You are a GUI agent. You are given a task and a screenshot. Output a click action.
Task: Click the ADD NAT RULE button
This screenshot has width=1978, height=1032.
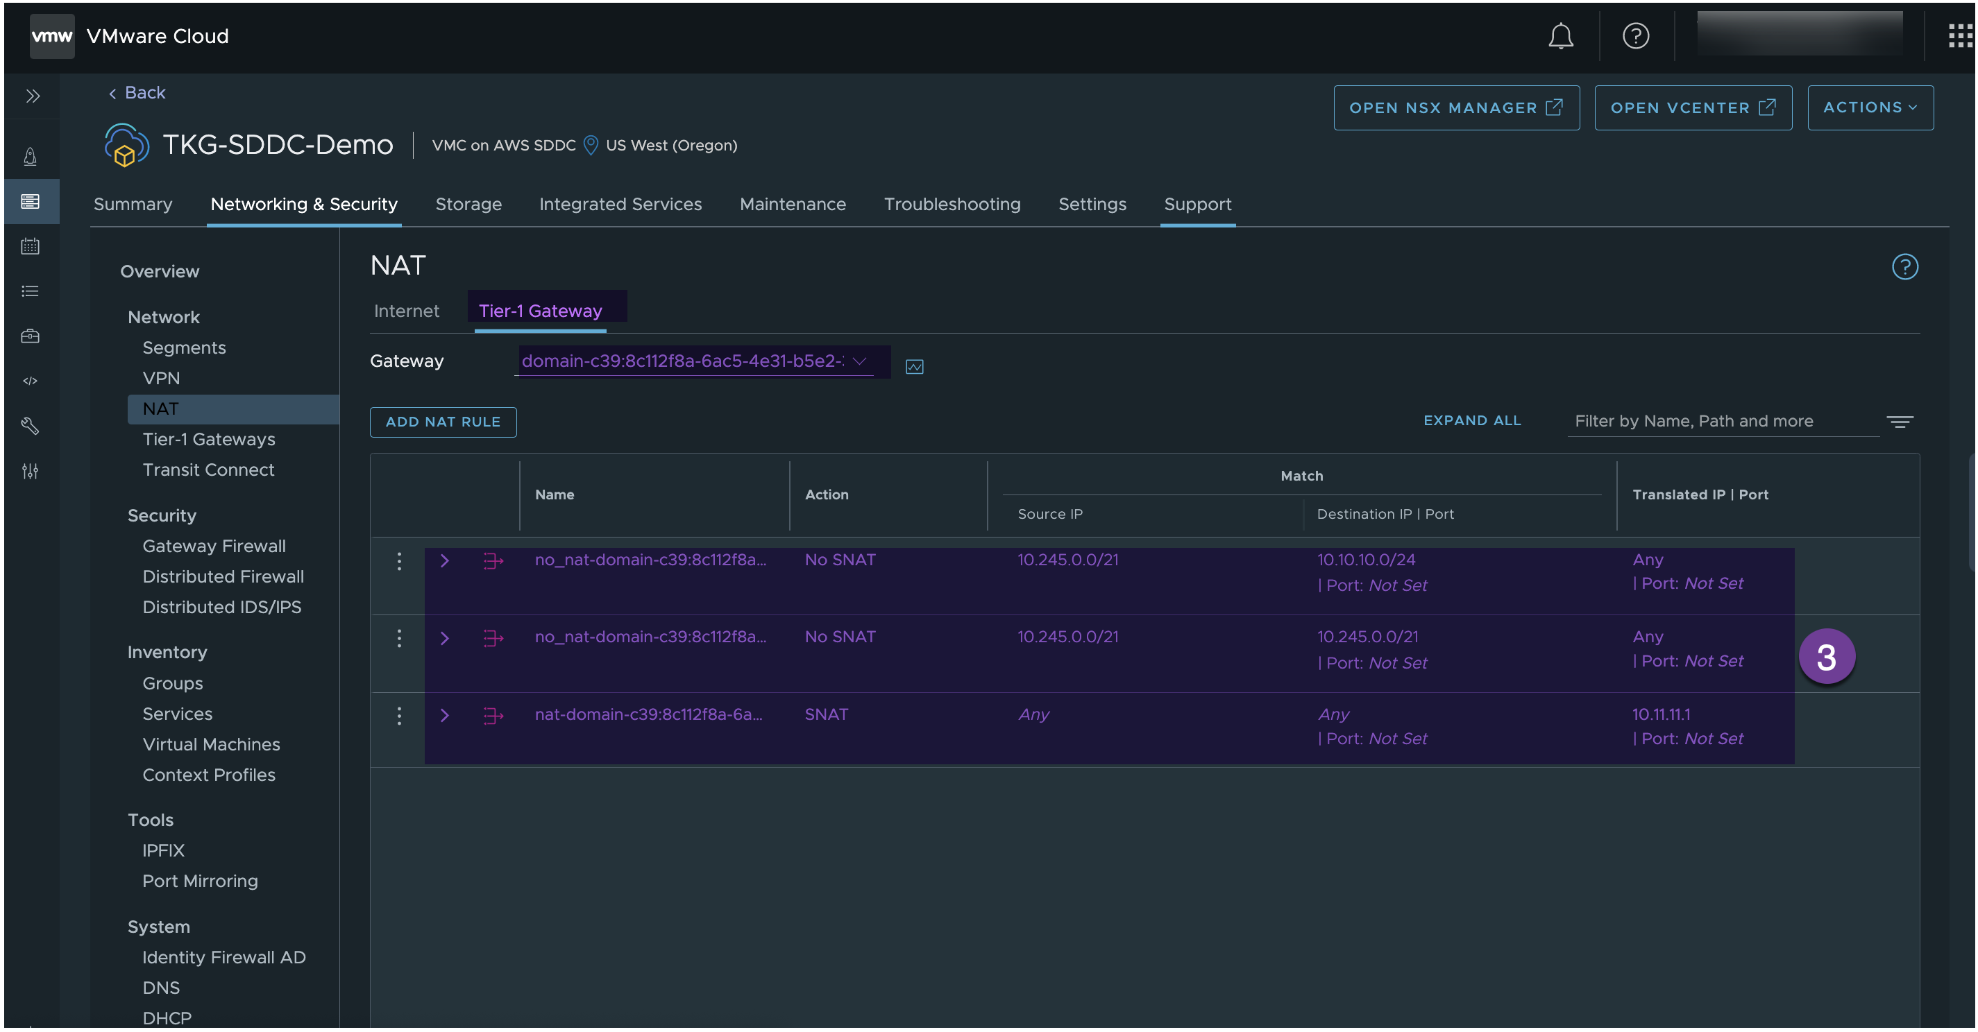[x=443, y=421]
